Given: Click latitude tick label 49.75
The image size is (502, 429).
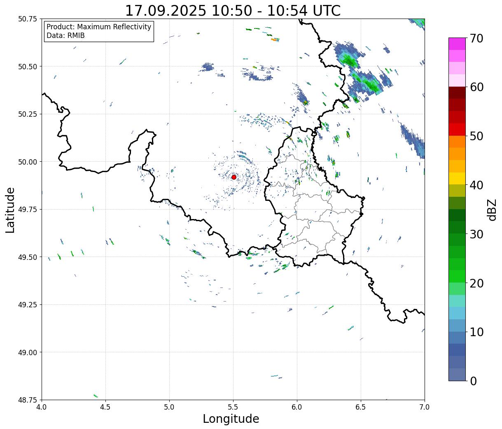Looking at the screenshot, I should (28, 209).
